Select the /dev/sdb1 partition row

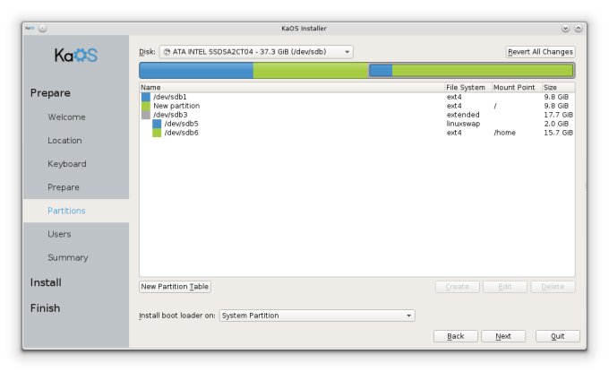[357, 97]
